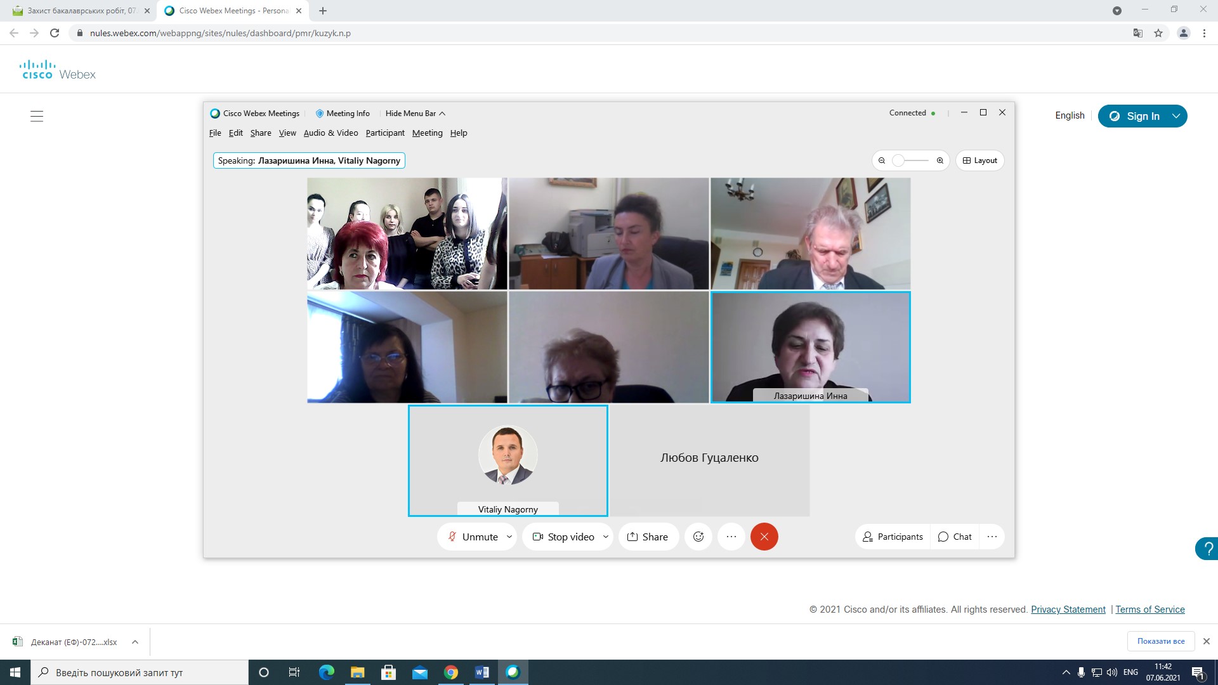
Task: Open the Help menu
Action: click(x=459, y=133)
